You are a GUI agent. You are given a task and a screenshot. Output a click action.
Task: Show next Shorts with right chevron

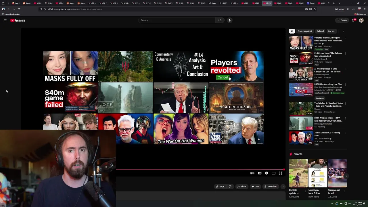(346, 176)
